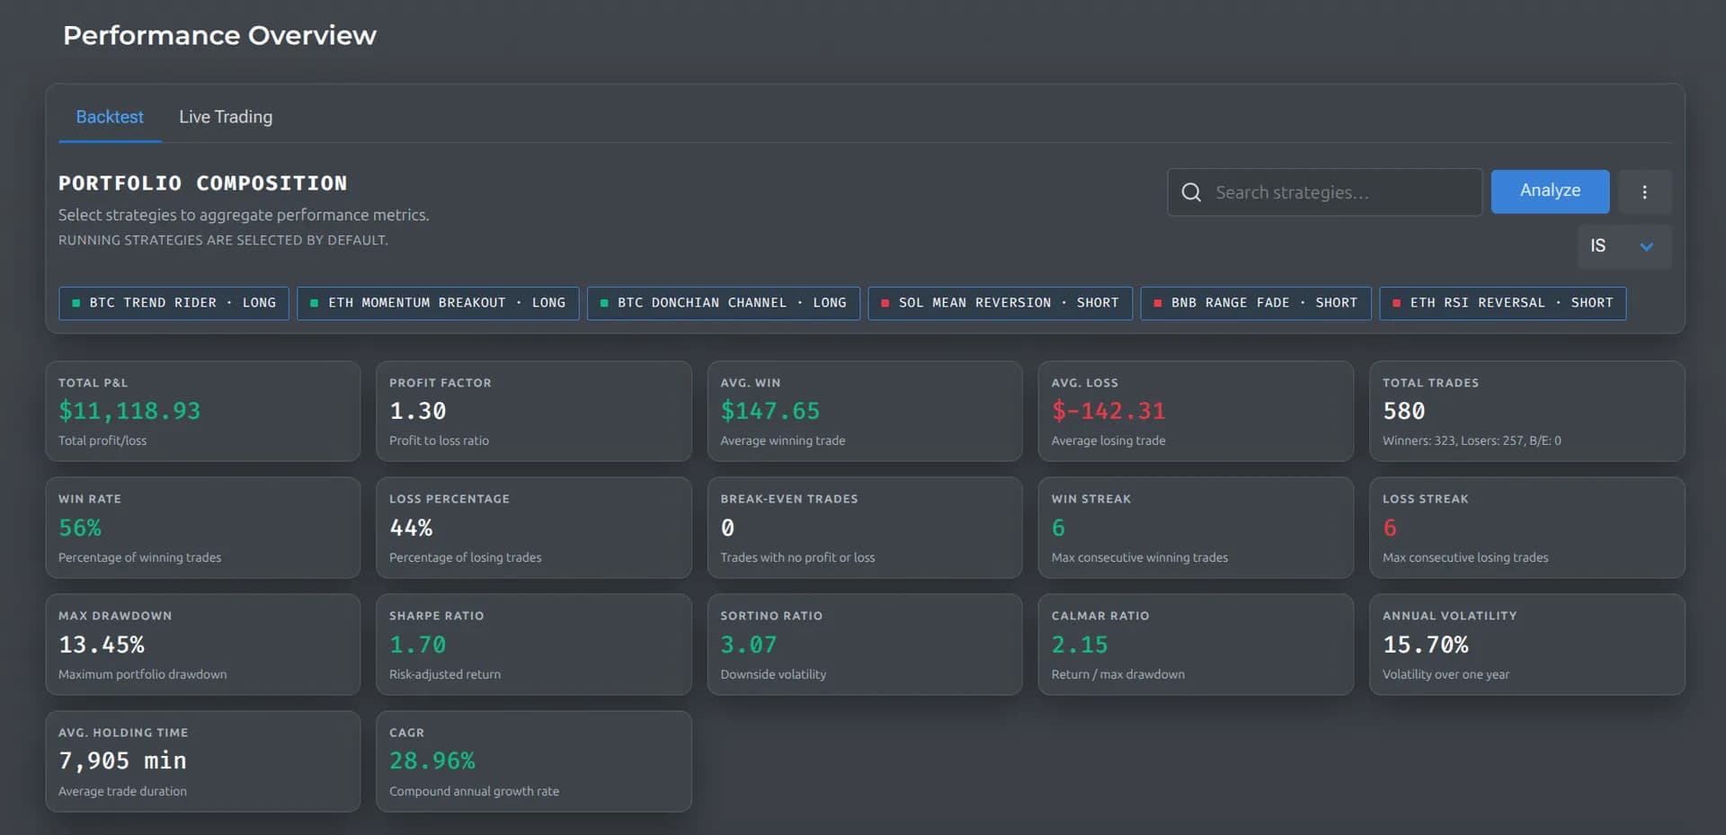
Task: Click the Analyze button
Action: tap(1550, 191)
